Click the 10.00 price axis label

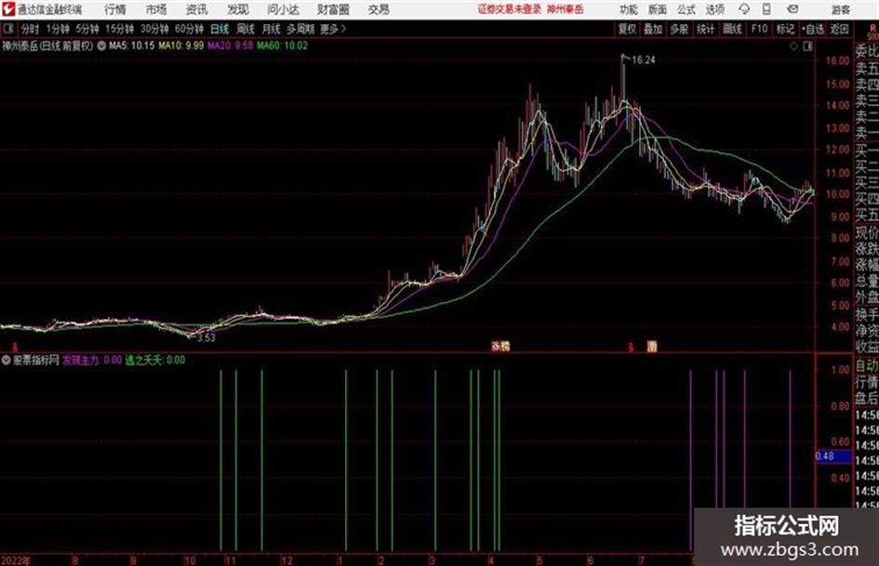click(837, 194)
